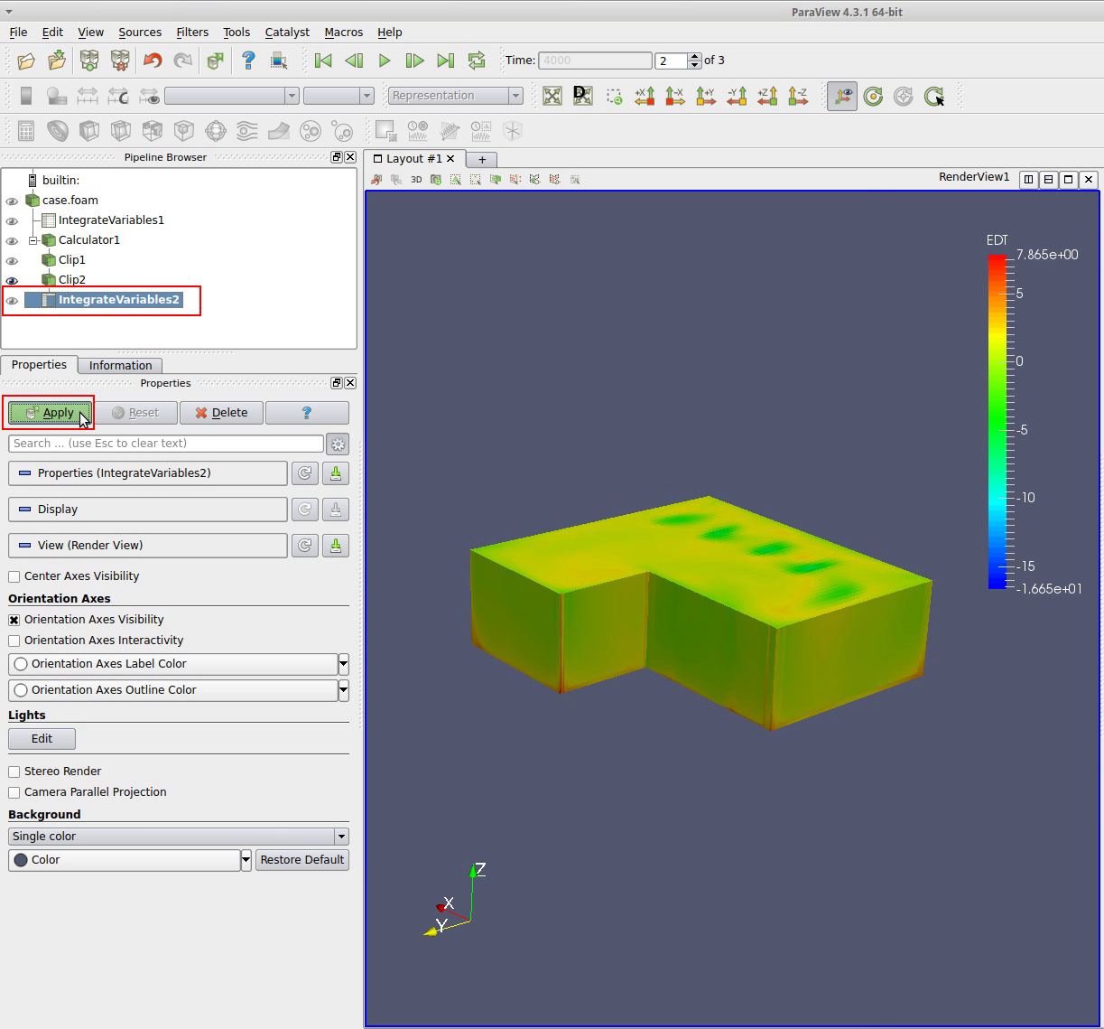
Task: Click the Reset camera icon
Action: [552, 96]
